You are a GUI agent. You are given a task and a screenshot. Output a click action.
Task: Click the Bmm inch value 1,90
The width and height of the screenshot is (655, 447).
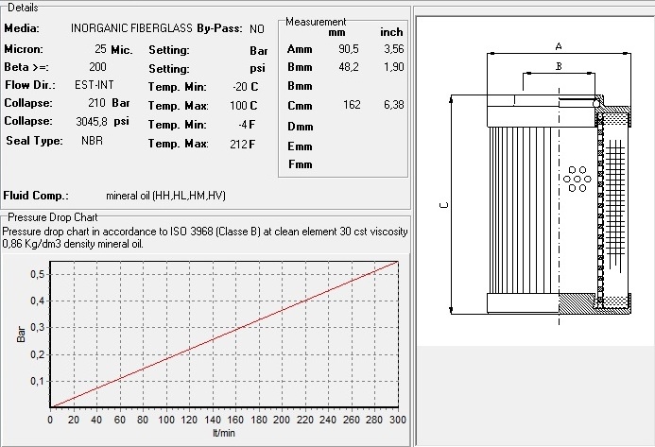tap(393, 67)
